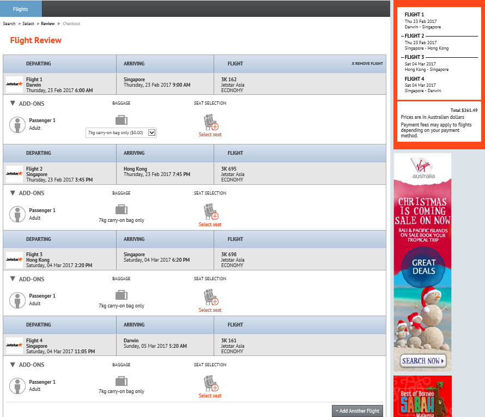
Task: Click seat selection icon for Flight 3
Action: tap(211, 297)
